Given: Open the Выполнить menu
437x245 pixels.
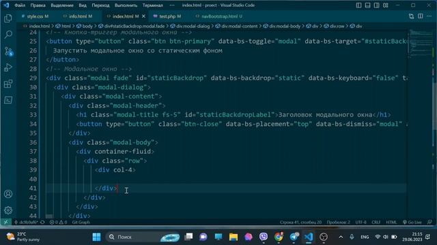Looking at the screenshot, I should click(126, 5).
